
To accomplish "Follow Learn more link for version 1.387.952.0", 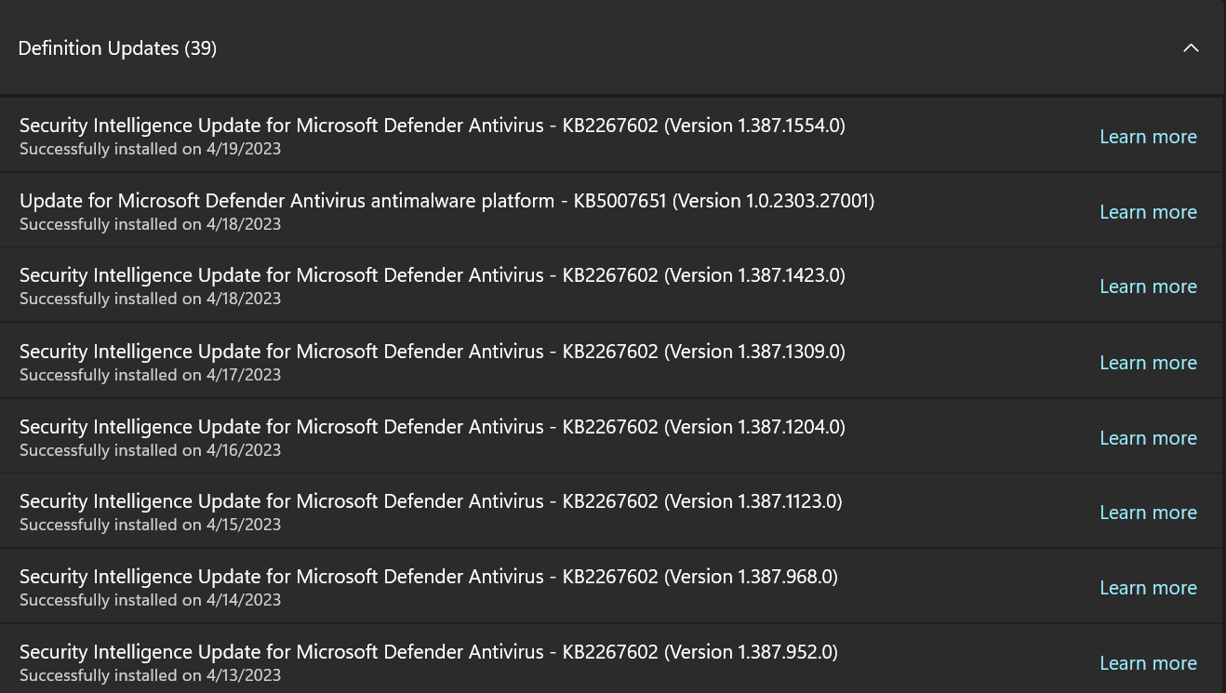I will point(1148,663).
